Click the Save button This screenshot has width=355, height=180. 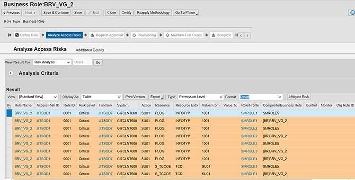pyautogui.click(x=78, y=13)
